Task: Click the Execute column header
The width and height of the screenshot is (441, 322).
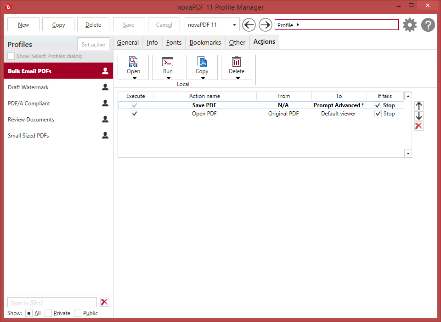Action: pos(136,96)
